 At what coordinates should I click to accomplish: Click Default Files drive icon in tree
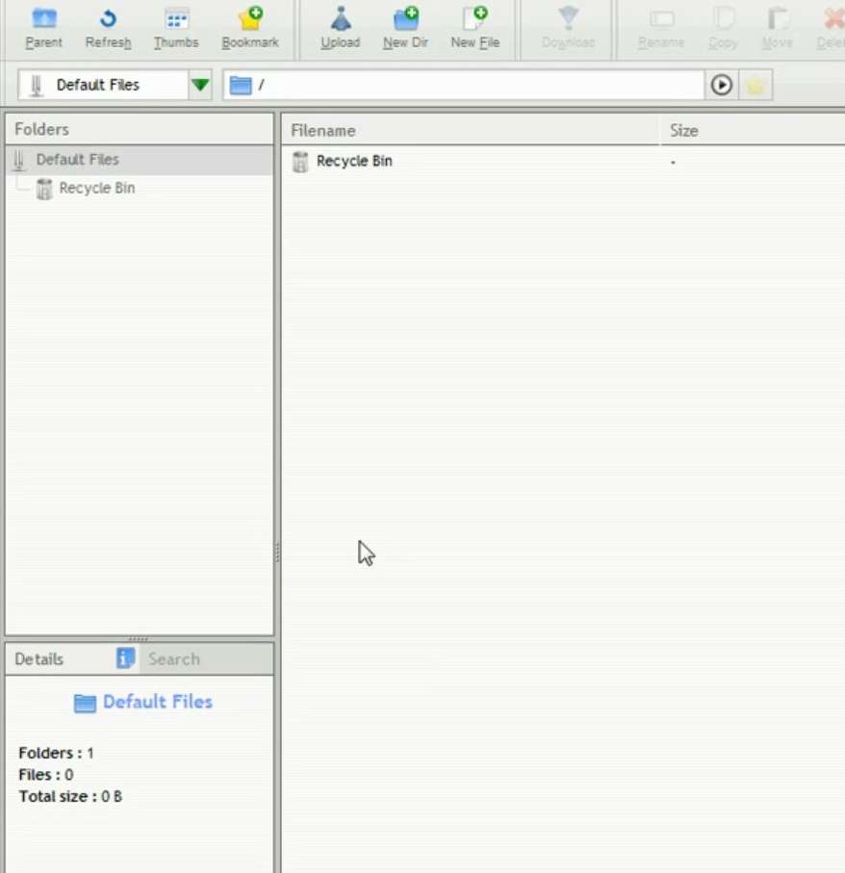click(19, 161)
